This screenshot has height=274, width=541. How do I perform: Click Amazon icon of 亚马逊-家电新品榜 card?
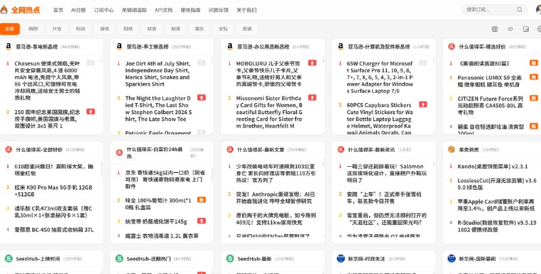pyautogui.click(x=9, y=47)
